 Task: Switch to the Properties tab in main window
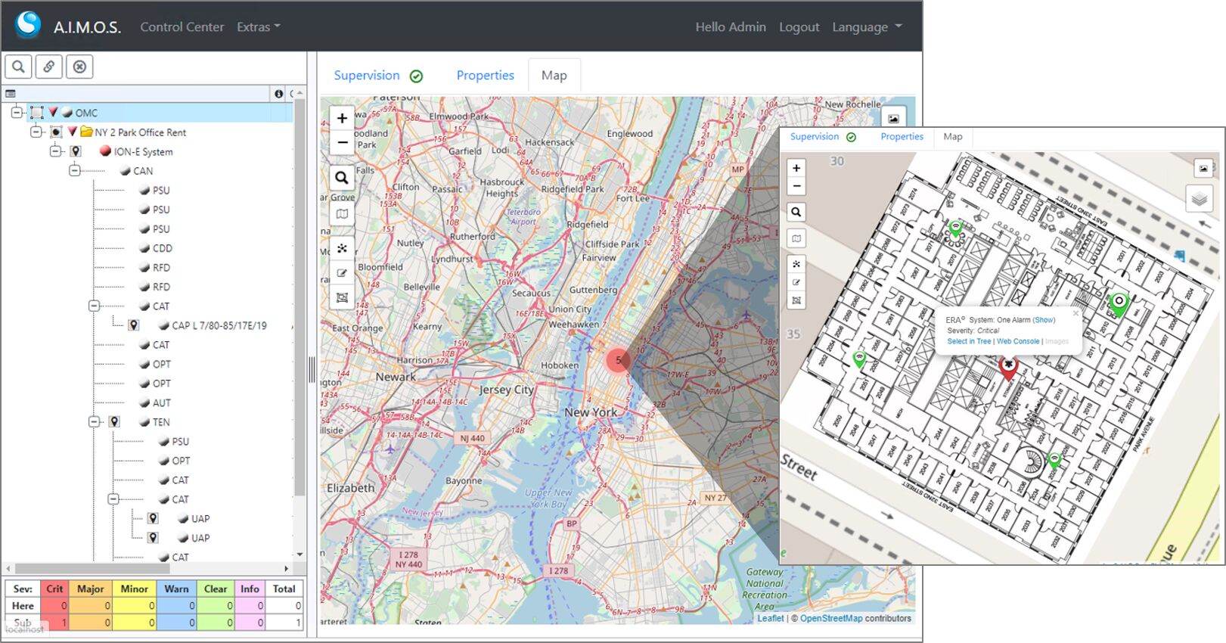[x=486, y=76]
